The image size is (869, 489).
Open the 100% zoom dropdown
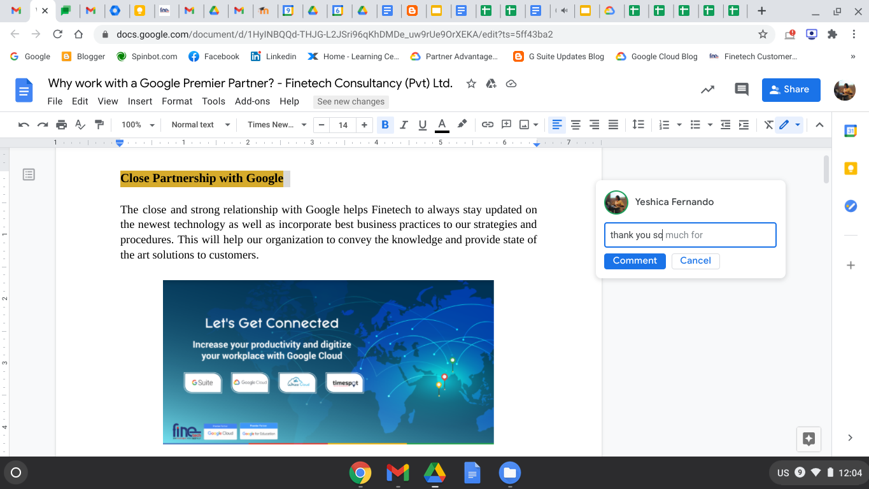[138, 125]
